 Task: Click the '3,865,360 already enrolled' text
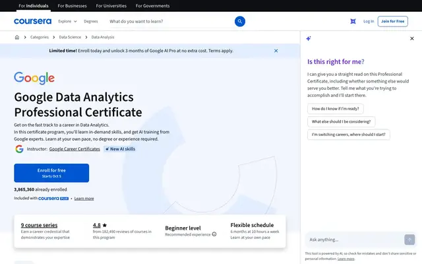click(40, 189)
